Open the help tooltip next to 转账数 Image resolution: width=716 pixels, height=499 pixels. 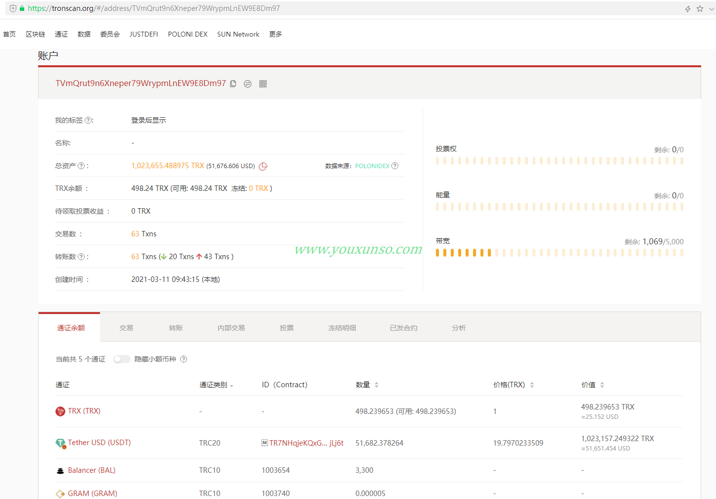(x=81, y=257)
